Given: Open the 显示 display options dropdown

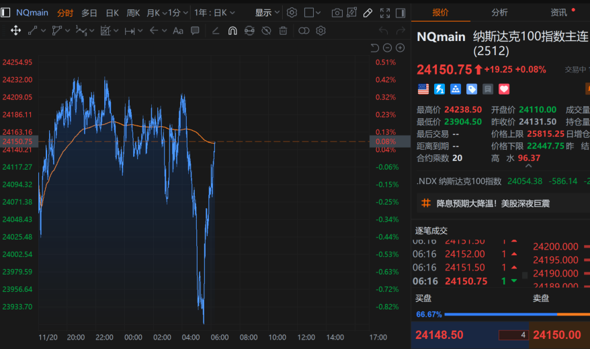Looking at the screenshot, I should click(x=267, y=13).
